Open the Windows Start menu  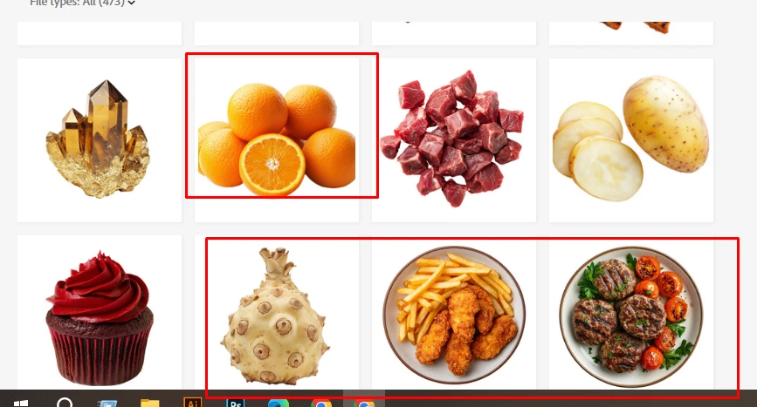point(20,402)
